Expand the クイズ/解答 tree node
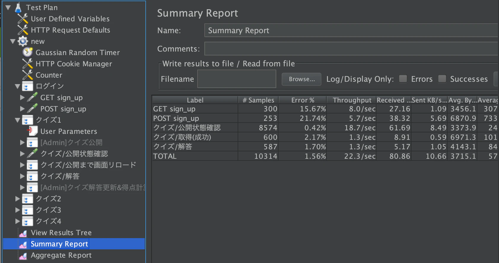The image size is (499, 263). click(22, 176)
